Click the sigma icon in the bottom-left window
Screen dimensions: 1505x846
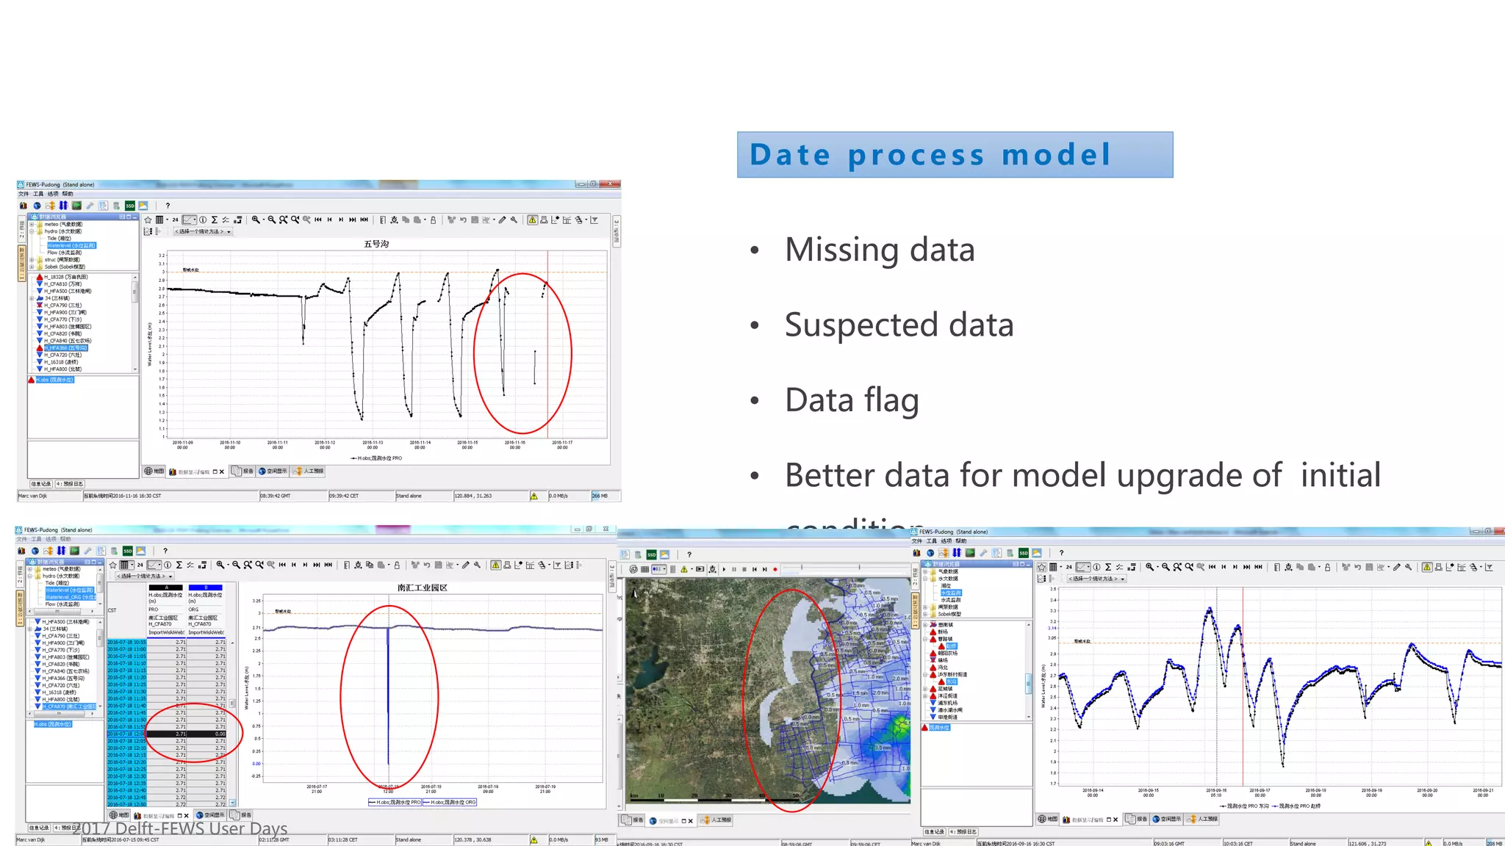179,565
